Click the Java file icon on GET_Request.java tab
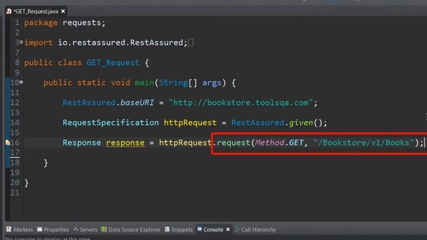The height and width of the screenshot is (240, 427). [x=9, y=11]
